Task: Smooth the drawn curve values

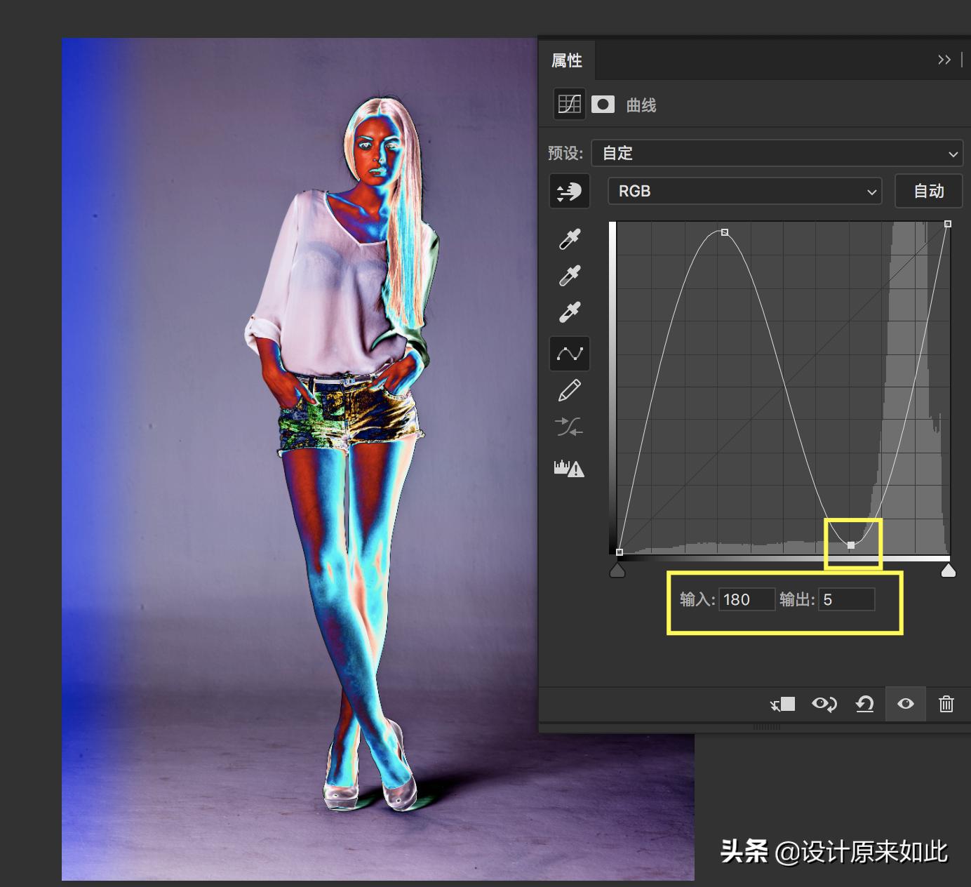Action: (x=569, y=427)
